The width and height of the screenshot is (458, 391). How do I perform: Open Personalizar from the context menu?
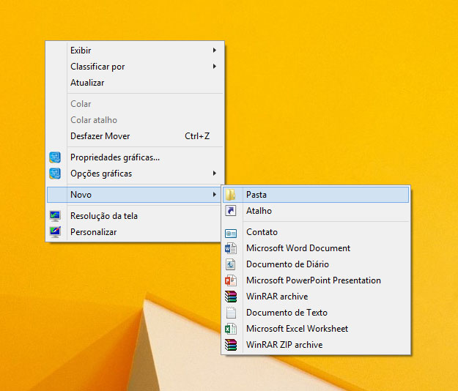(93, 232)
